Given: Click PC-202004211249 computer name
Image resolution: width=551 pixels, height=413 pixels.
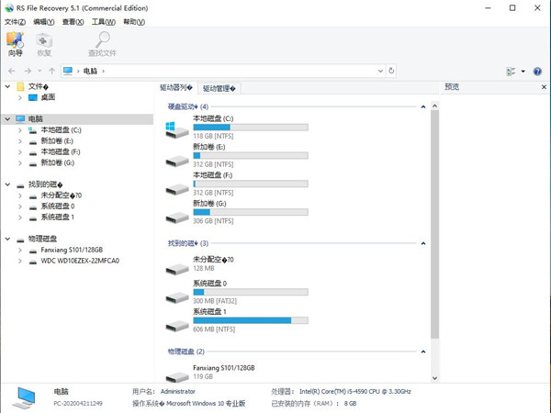Looking at the screenshot, I should pos(78,404).
